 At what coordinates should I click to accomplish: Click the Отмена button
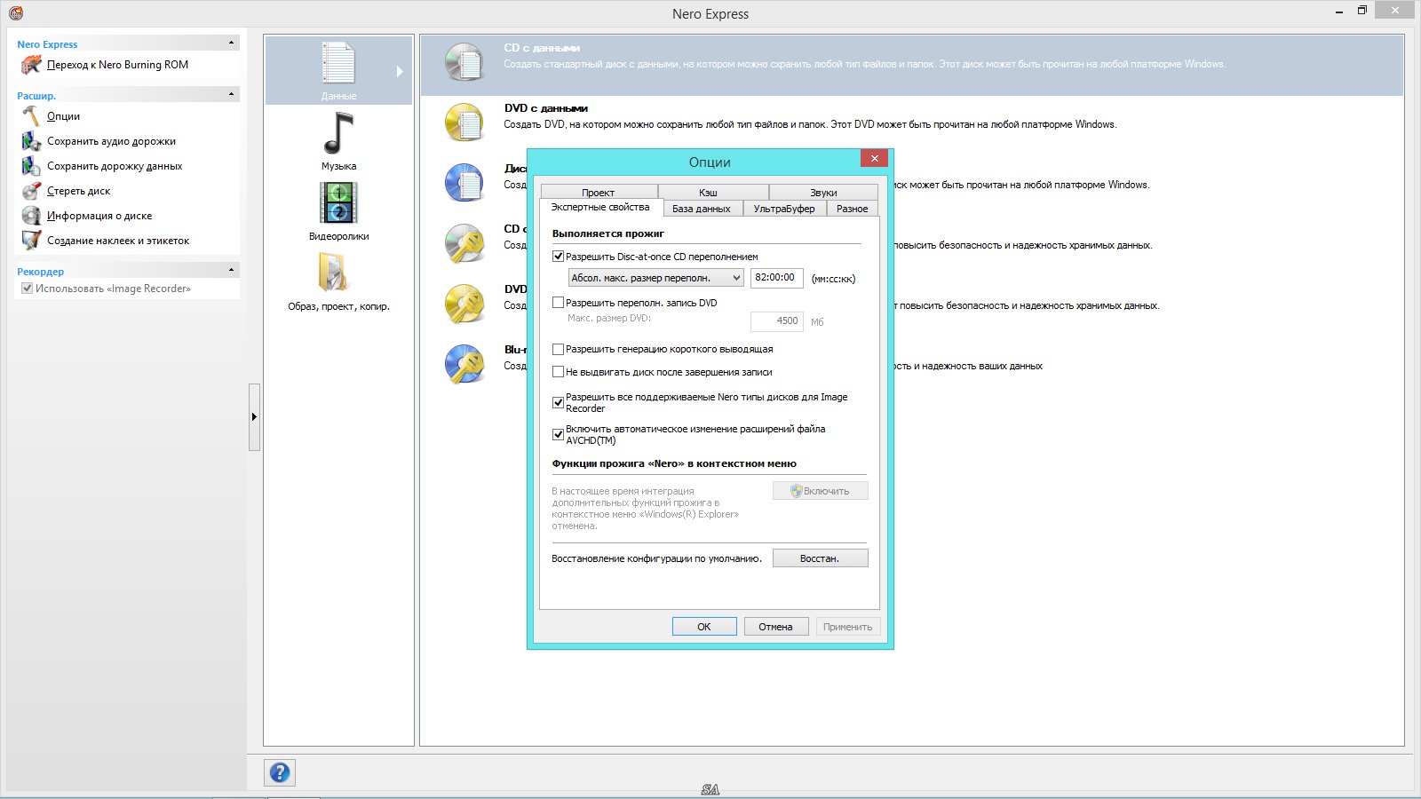click(x=775, y=627)
